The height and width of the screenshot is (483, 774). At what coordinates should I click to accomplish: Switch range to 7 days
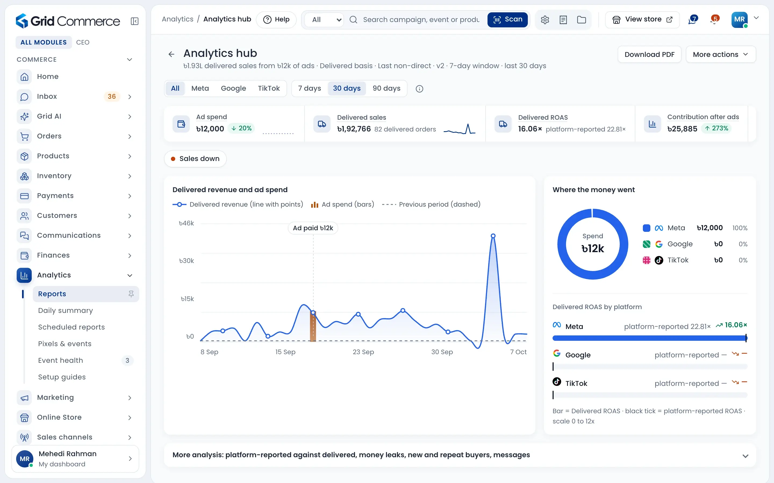(x=309, y=89)
